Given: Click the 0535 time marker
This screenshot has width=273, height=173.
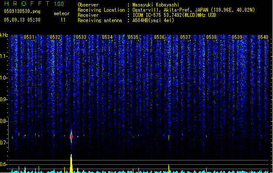Looking at the screenshot, I should 133,37.
